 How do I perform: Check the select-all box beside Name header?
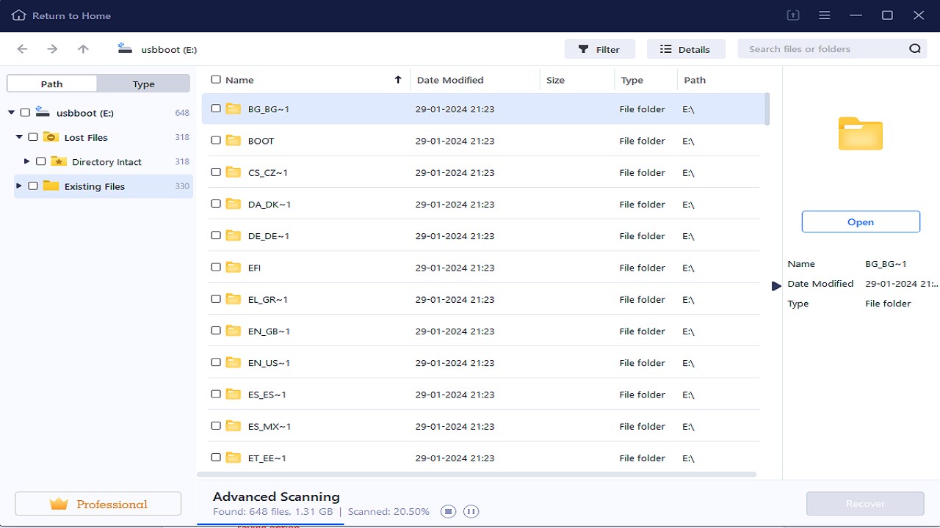pos(216,79)
